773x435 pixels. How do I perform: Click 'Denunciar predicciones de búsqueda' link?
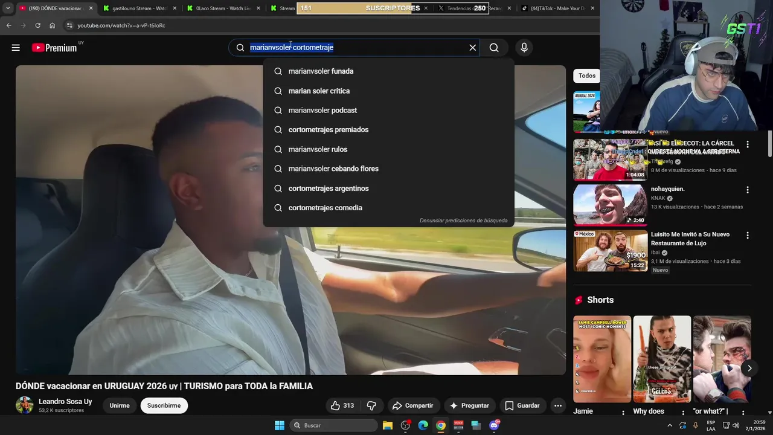click(463, 221)
